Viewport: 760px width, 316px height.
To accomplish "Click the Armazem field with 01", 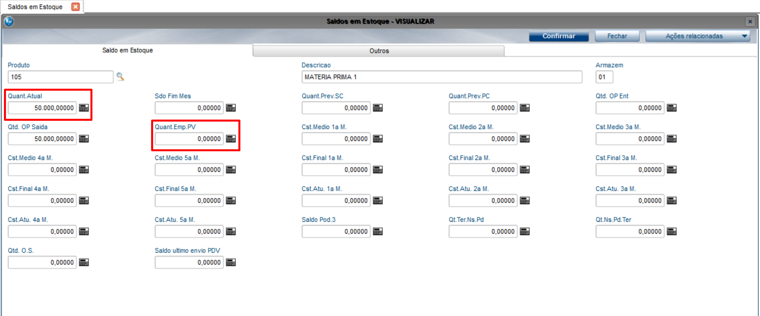I will coord(604,77).
